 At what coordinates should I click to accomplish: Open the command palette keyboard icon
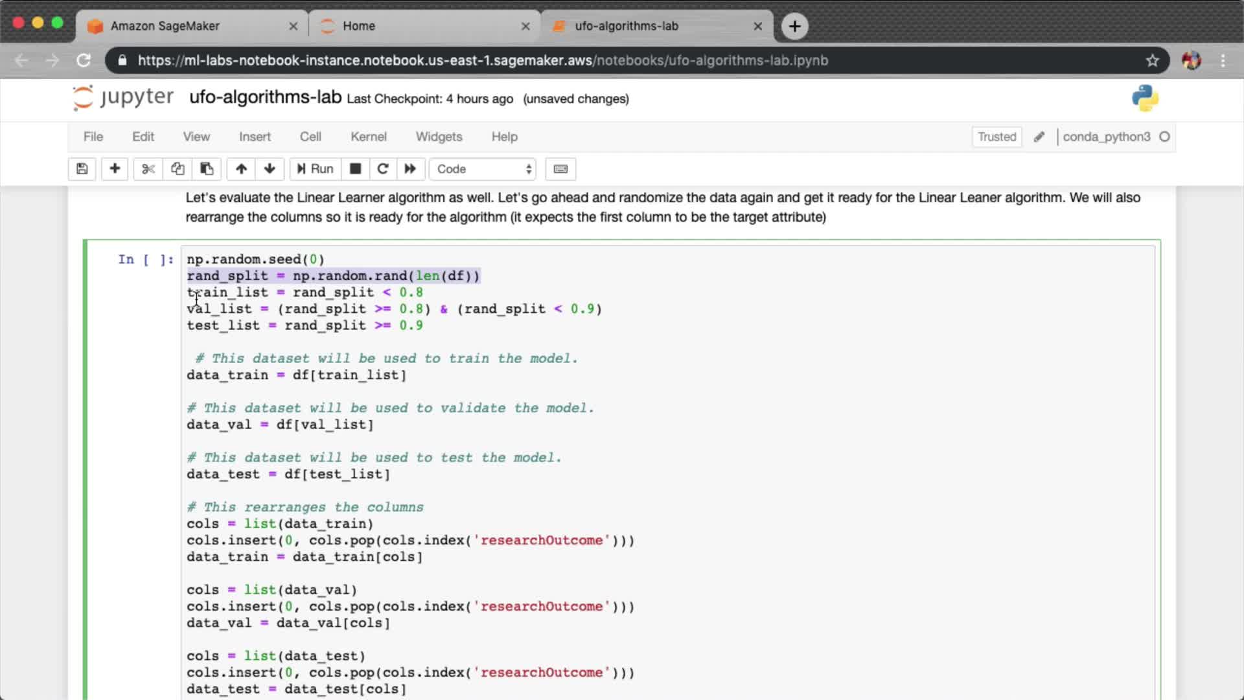(560, 169)
